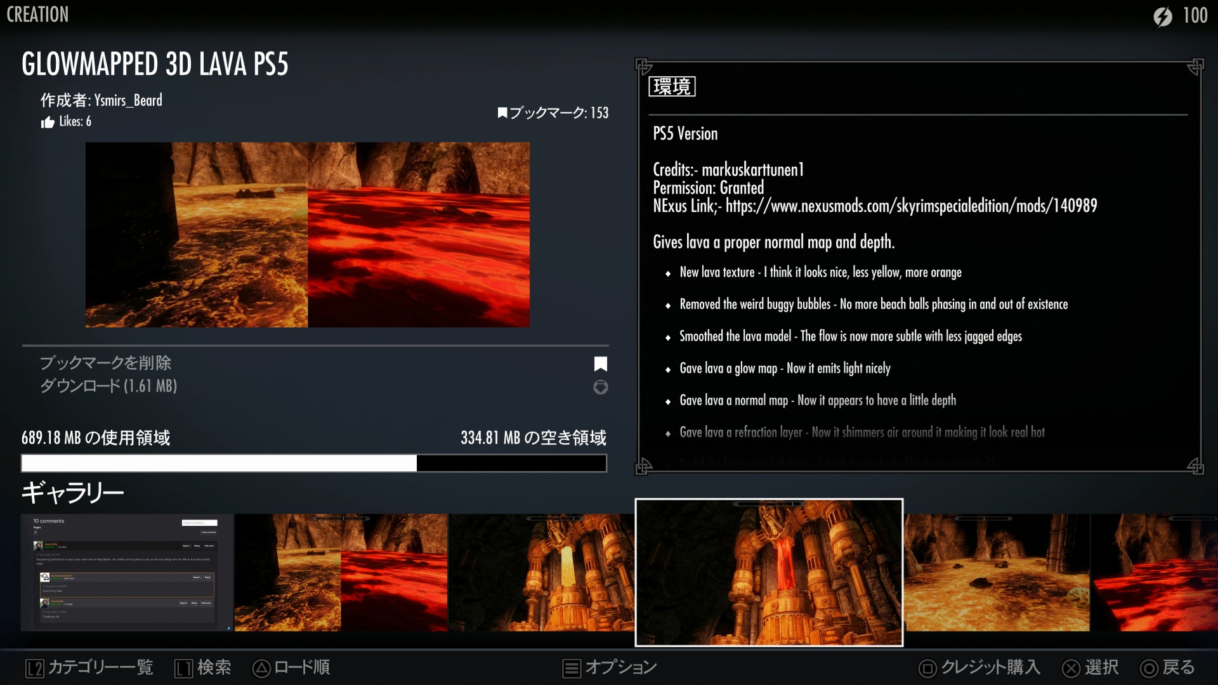The width and height of the screenshot is (1218, 685).
Task: Click the thumbs-up Likes icon
Action: [x=48, y=122]
